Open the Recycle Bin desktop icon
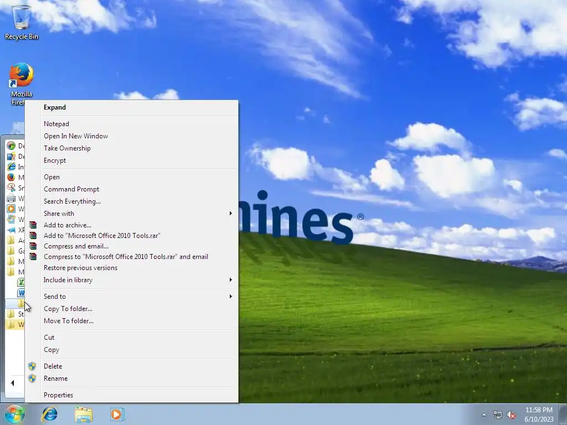567x425 pixels. click(22, 22)
